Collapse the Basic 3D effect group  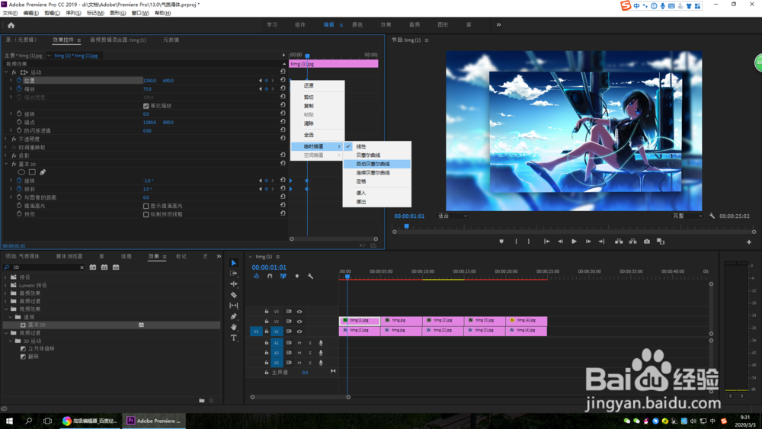6,164
